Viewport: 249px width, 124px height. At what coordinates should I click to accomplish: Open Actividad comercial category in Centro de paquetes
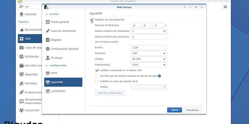click(30, 65)
